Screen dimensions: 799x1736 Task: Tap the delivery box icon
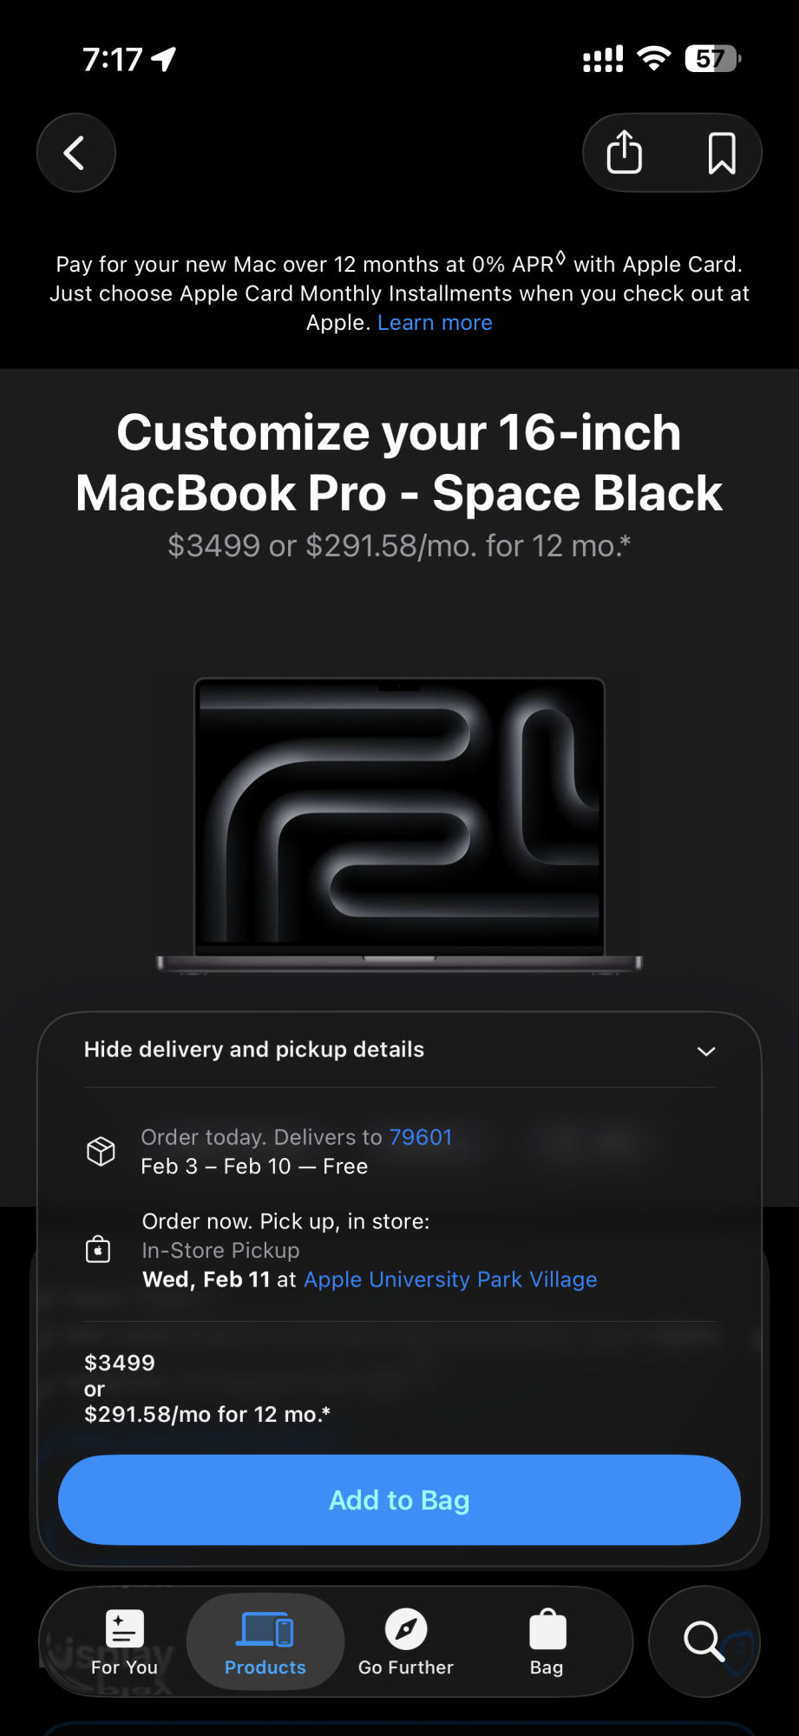point(101,1151)
